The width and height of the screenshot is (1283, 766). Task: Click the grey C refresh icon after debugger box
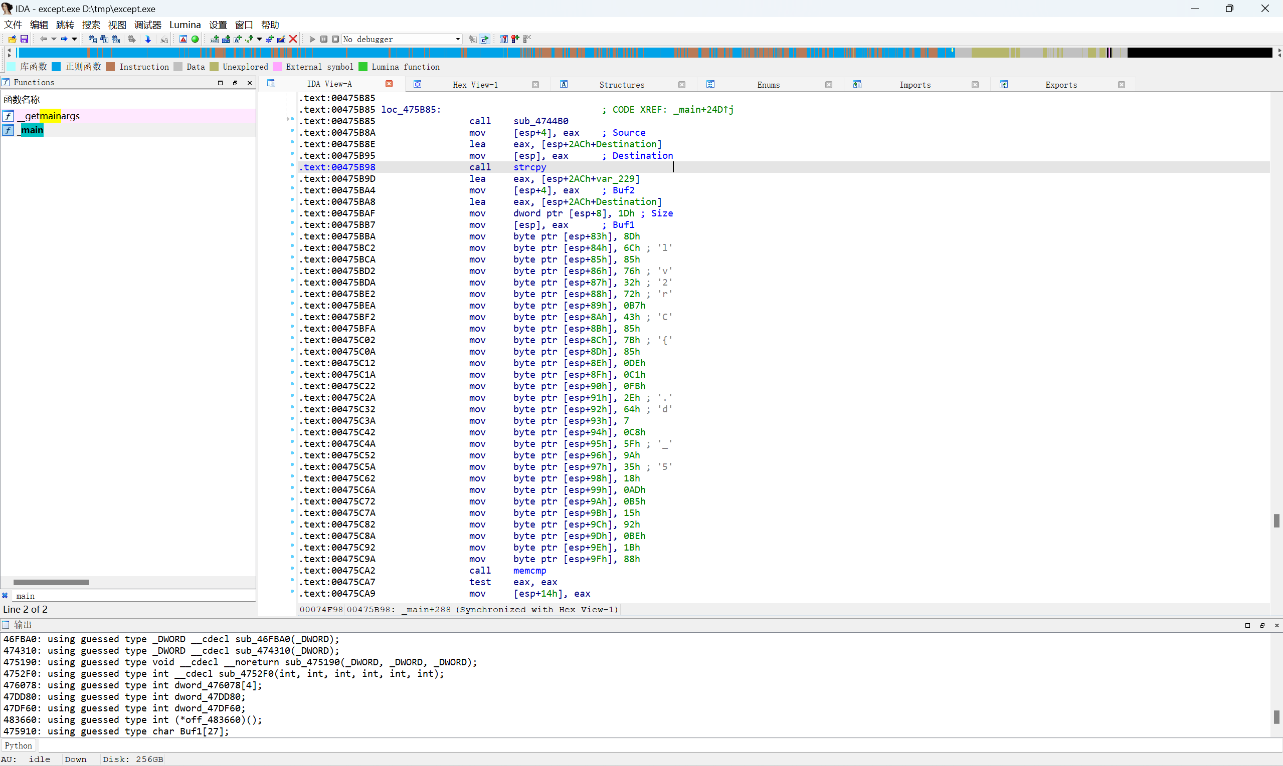pos(472,39)
